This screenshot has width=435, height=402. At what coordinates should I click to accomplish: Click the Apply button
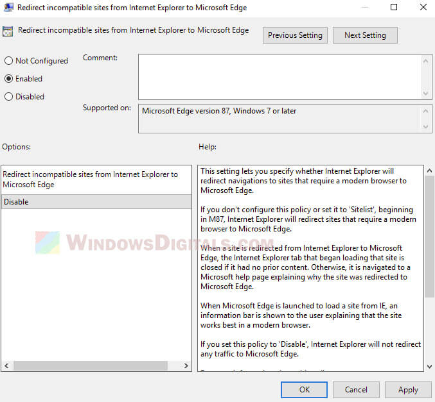(408, 390)
